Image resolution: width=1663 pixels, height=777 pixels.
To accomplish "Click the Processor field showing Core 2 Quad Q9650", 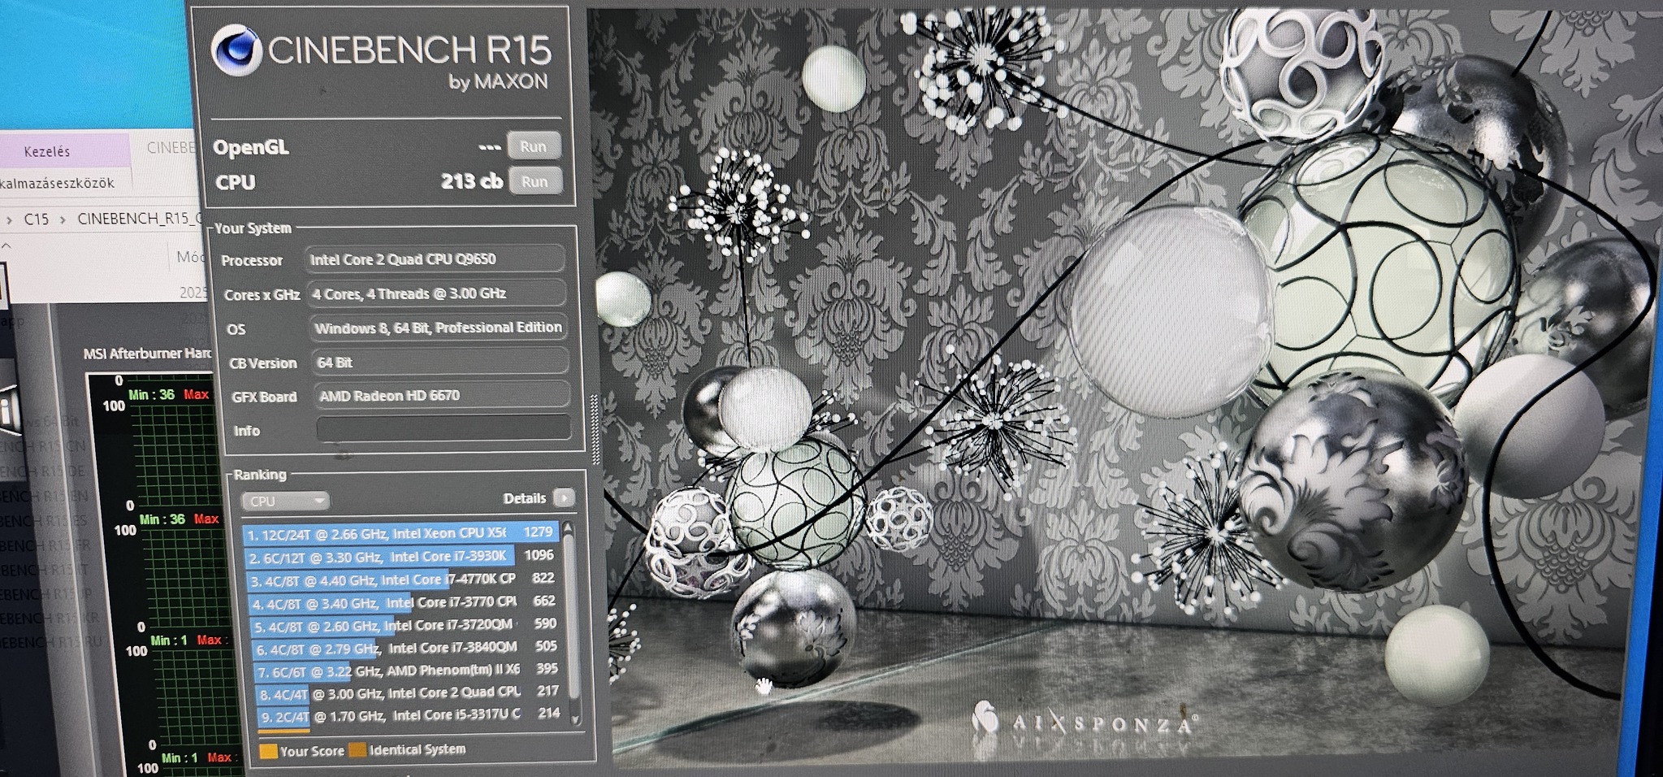I will point(435,259).
